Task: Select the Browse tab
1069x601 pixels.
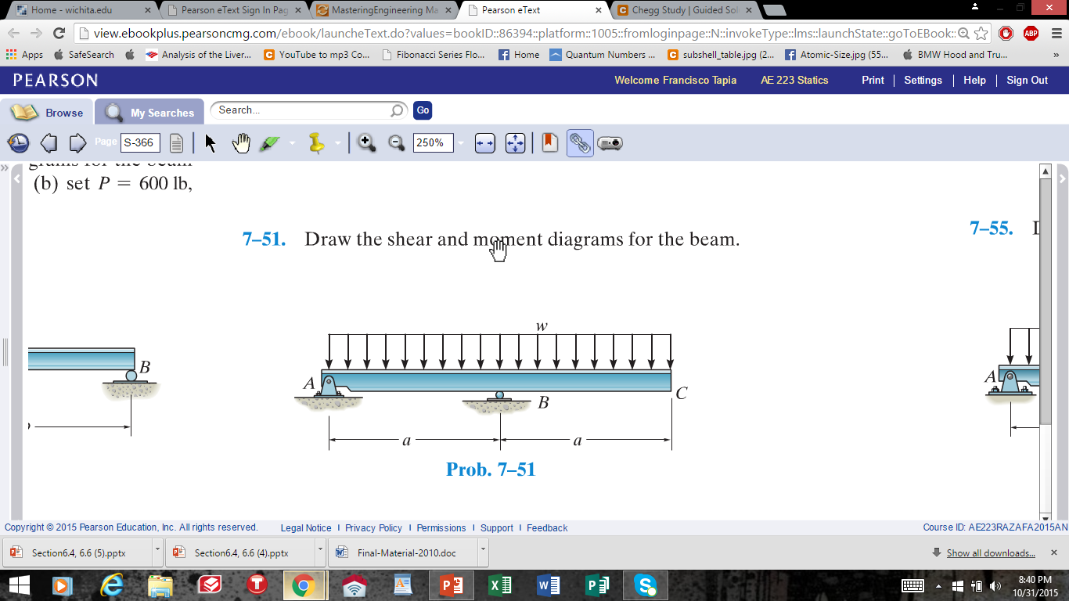Action: 47,112
